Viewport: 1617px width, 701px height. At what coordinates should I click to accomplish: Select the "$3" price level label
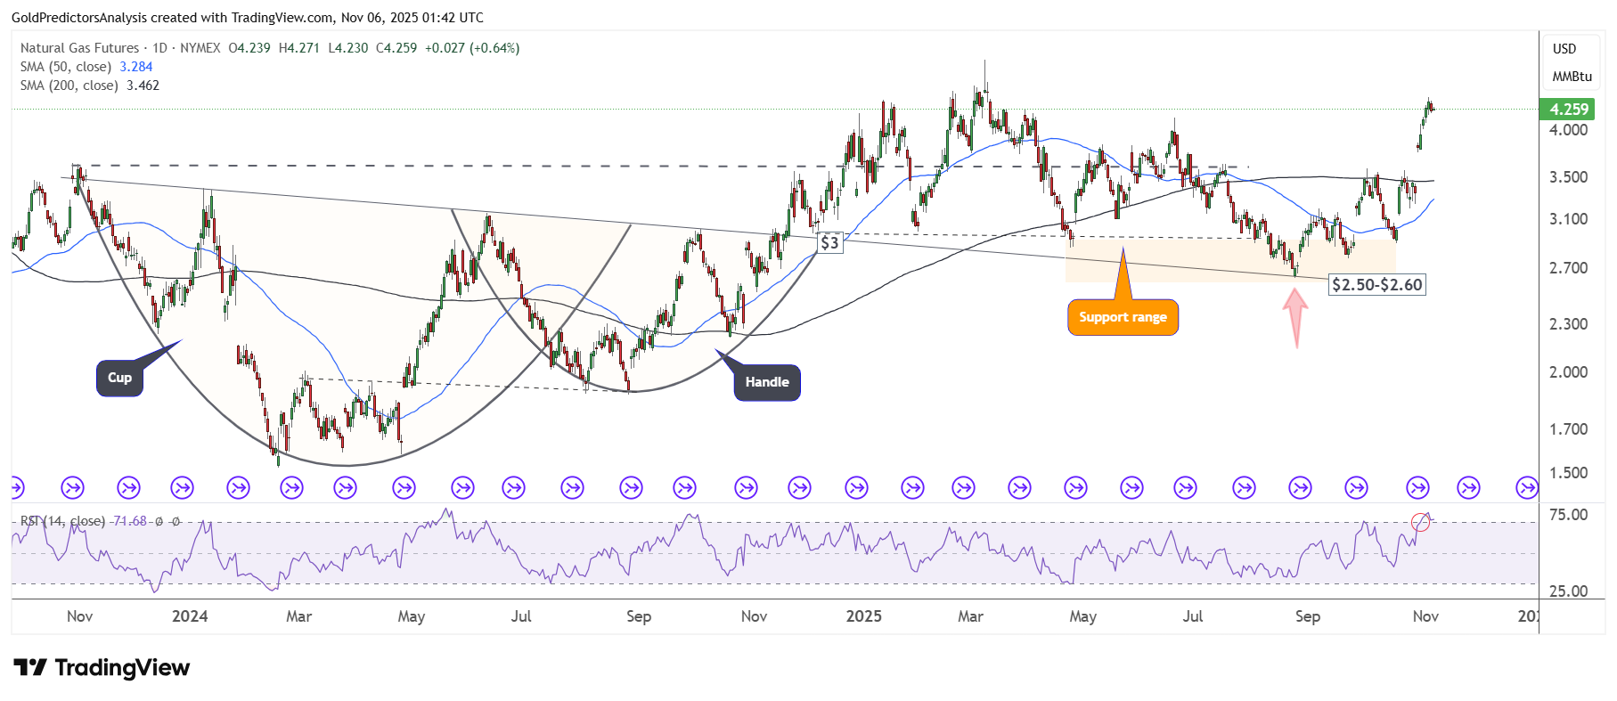[829, 242]
